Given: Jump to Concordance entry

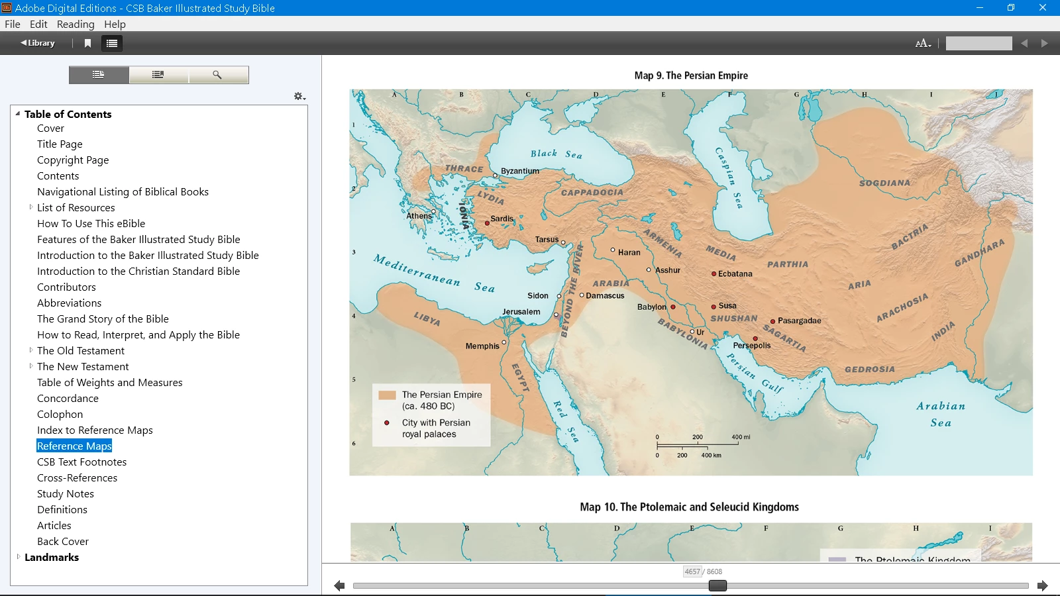Looking at the screenshot, I should pos(68,399).
